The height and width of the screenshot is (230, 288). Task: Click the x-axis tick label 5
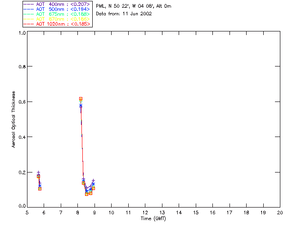pyautogui.click(x=27, y=212)
